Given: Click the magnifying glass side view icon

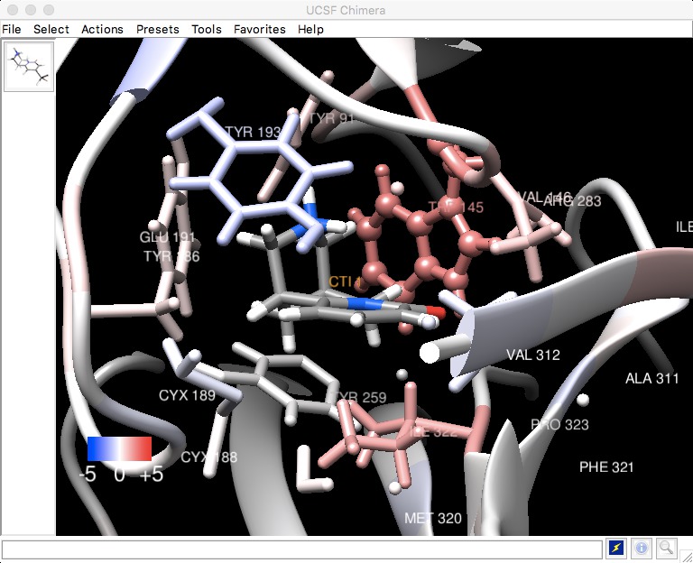Looking at the screenshot, I should coord(666,548).
